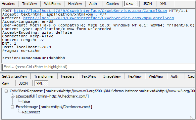Collapse the IsSuccesfull node
The width and height of the screenshot is (196, 120).
(x=12, y=97)
